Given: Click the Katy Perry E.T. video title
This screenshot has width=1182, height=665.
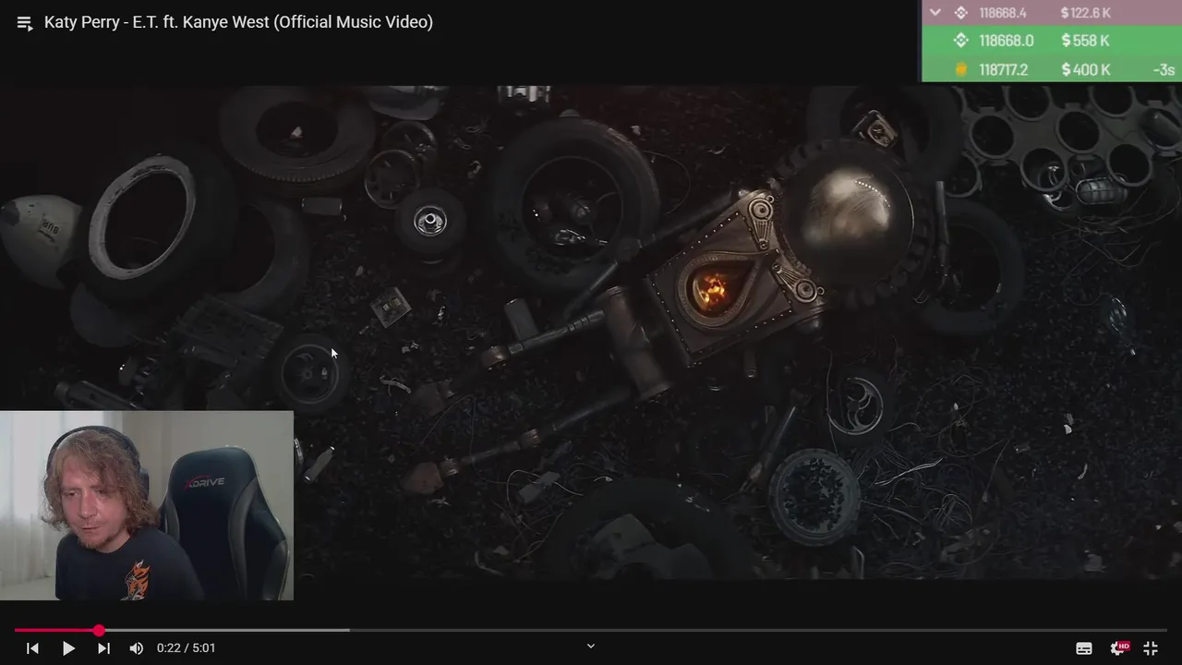Looking at the screenshot, I should pos(238,22).
